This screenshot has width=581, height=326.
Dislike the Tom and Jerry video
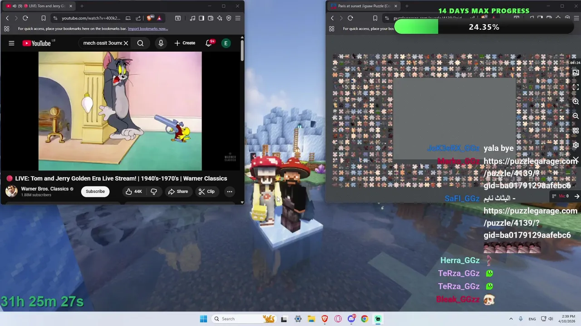(x=154, y=192)
